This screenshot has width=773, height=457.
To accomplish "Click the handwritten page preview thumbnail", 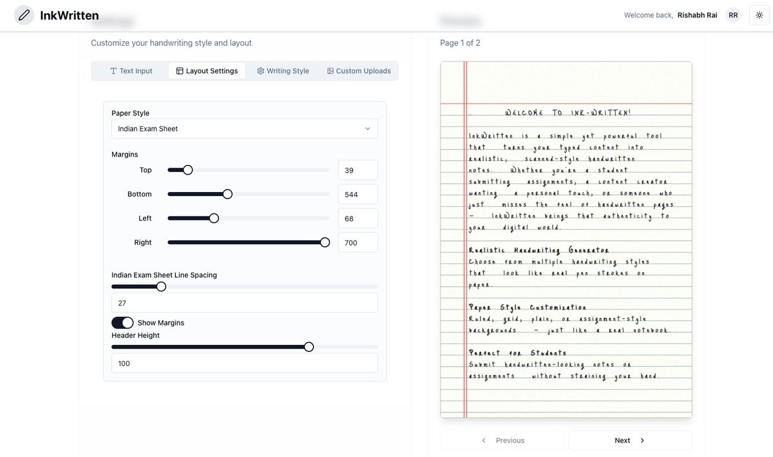I will 566,239.
